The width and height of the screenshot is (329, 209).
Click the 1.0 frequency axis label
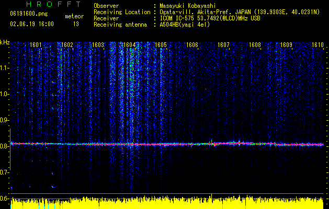coord(5,94)
